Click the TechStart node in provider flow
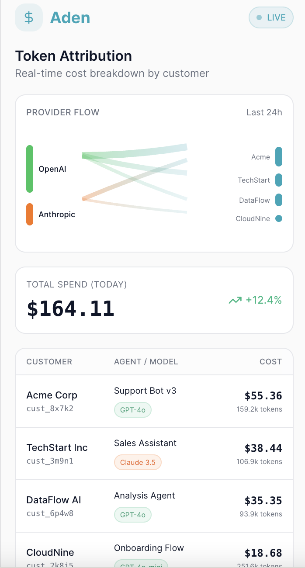Image resolution: width=305 pixels, height=568 pixels. [279, 180]
